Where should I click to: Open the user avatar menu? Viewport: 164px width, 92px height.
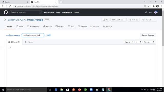(x=156, y=12)
